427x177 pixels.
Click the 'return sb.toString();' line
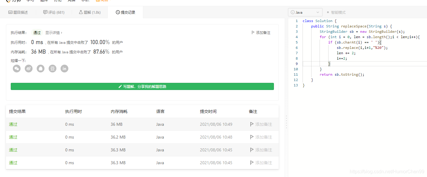pyautogui.click(x=342, y=74)
